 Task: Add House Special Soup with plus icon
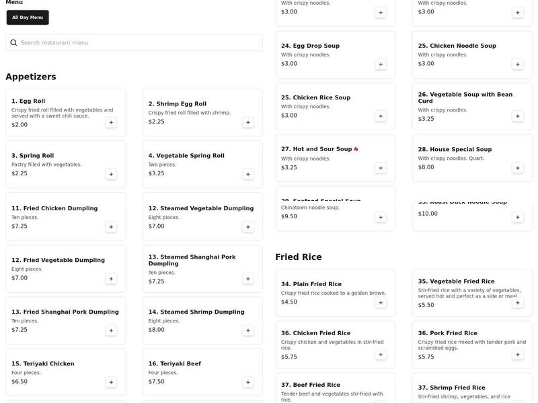point(517,168)
